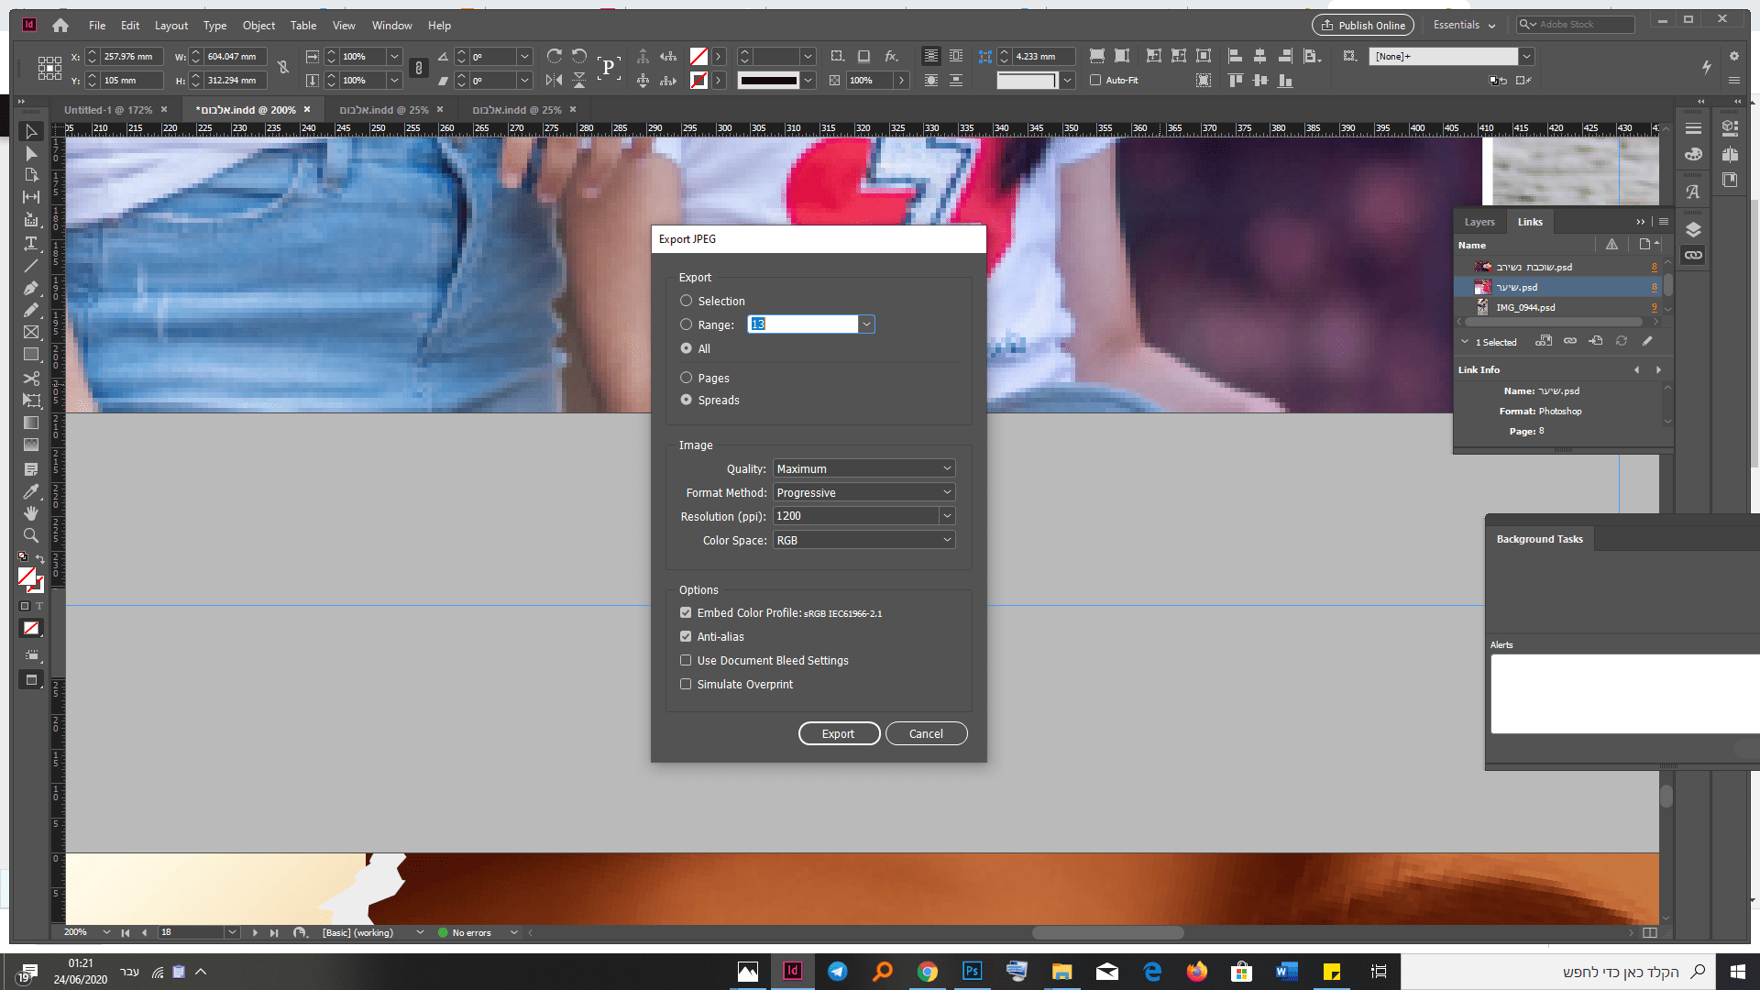Click the Range page number field
The width and height of the screenshot is (1760, 990).
point(802,324)
